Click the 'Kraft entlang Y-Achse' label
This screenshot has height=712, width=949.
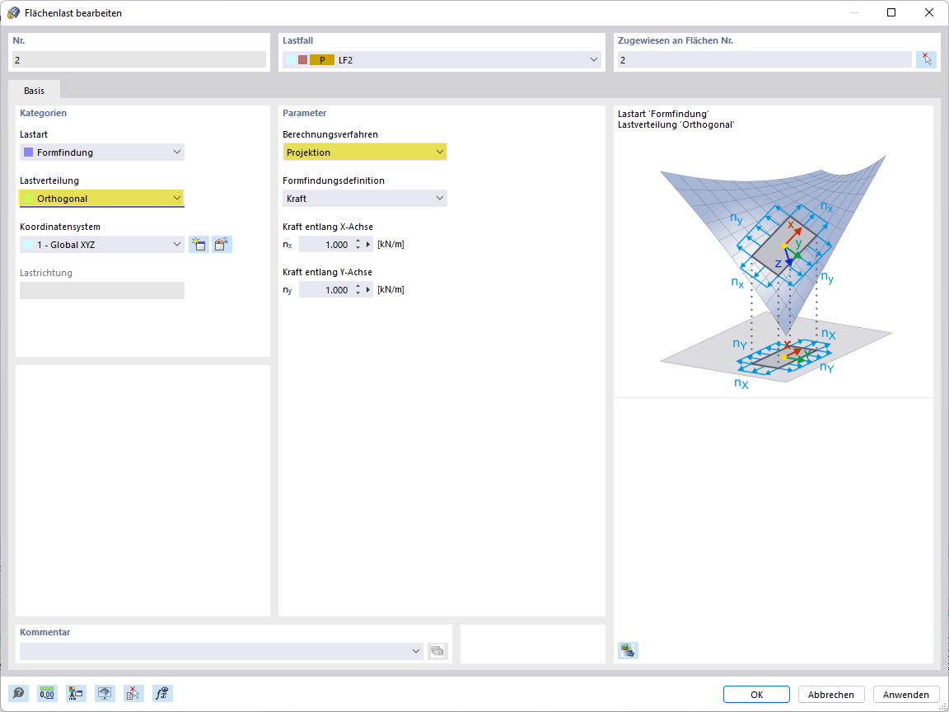tap(327, 272)
